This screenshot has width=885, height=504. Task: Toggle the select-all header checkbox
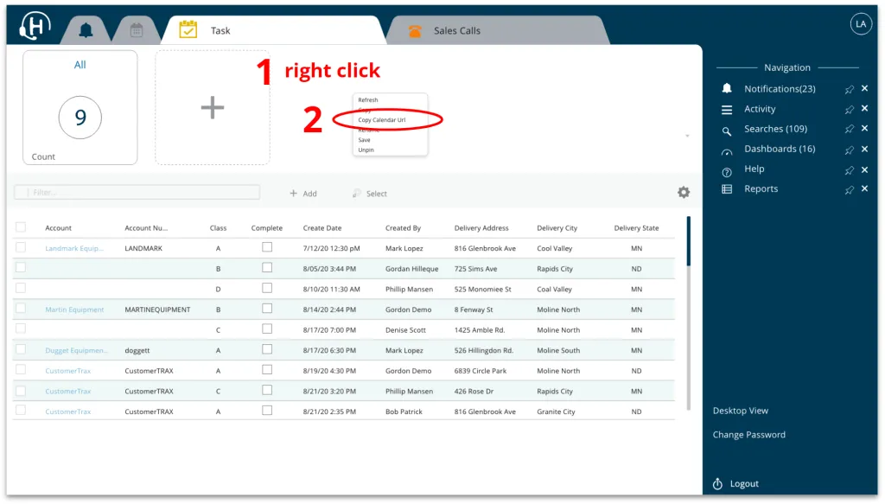(21, 226)
